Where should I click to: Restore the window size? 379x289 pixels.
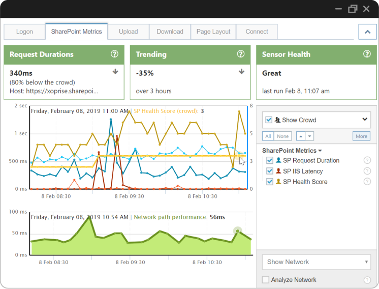click(x=353, y=9)
